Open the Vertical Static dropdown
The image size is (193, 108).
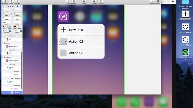tap(17, 31)
